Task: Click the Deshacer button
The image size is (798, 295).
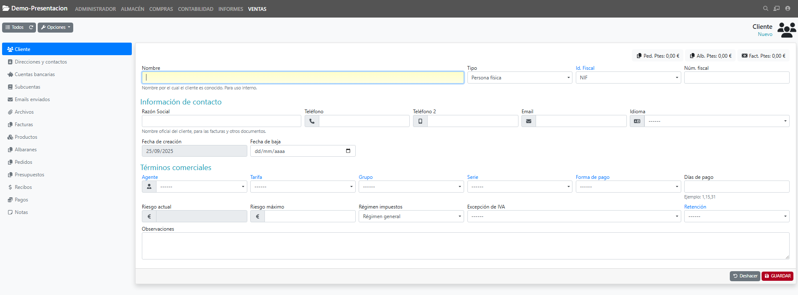Action: tap(745, 276)
